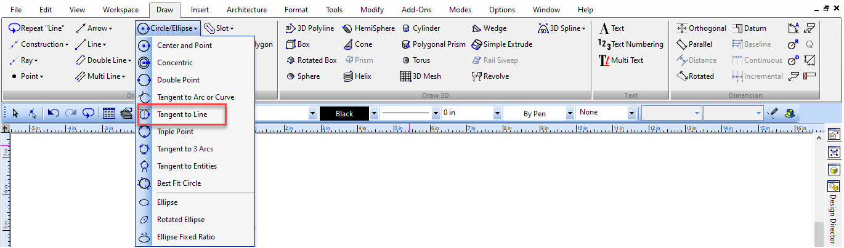Select the Tangent to Line circle tool
The height and width of the screenshot is (248, 844).
click(x=182, y=114)
